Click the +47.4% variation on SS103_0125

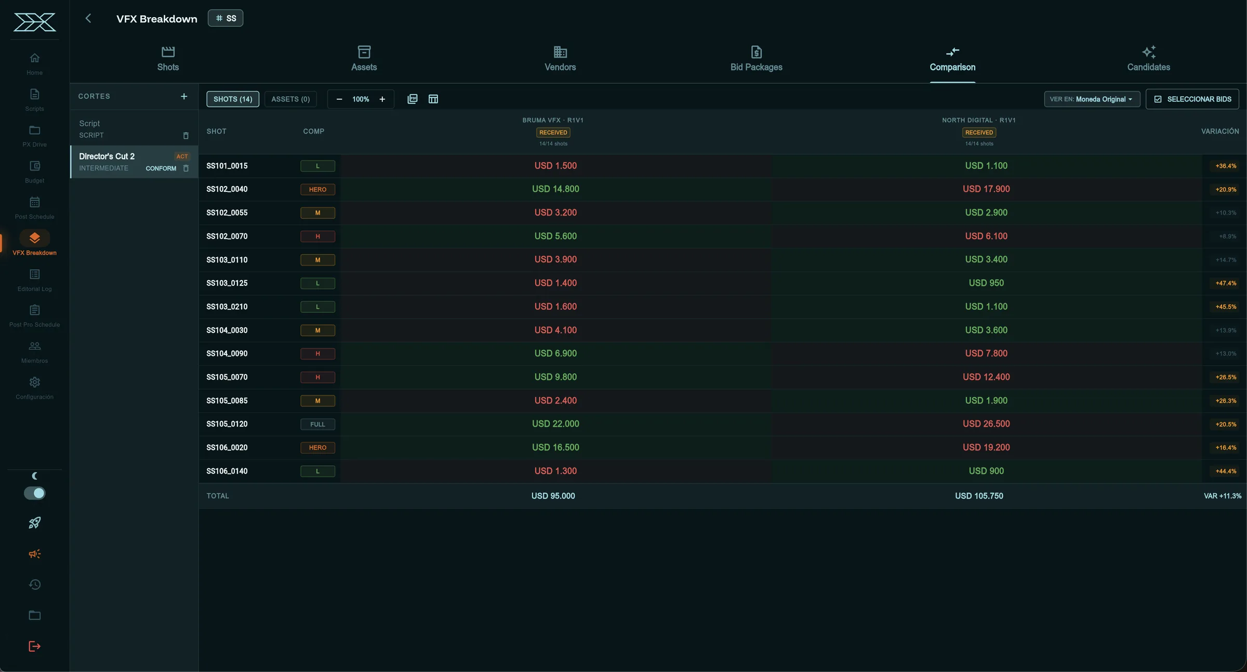tap(1226, 283)
